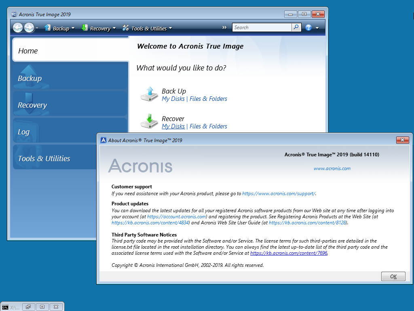The height and width of the screenshot is (311, 414).
Task: Open the acronis.com/support link
Action: pos(279,194)
